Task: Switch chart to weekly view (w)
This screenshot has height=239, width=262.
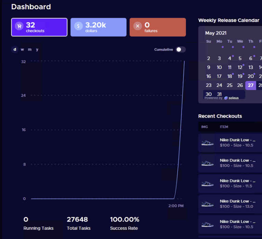Action: tap(22, 50)
